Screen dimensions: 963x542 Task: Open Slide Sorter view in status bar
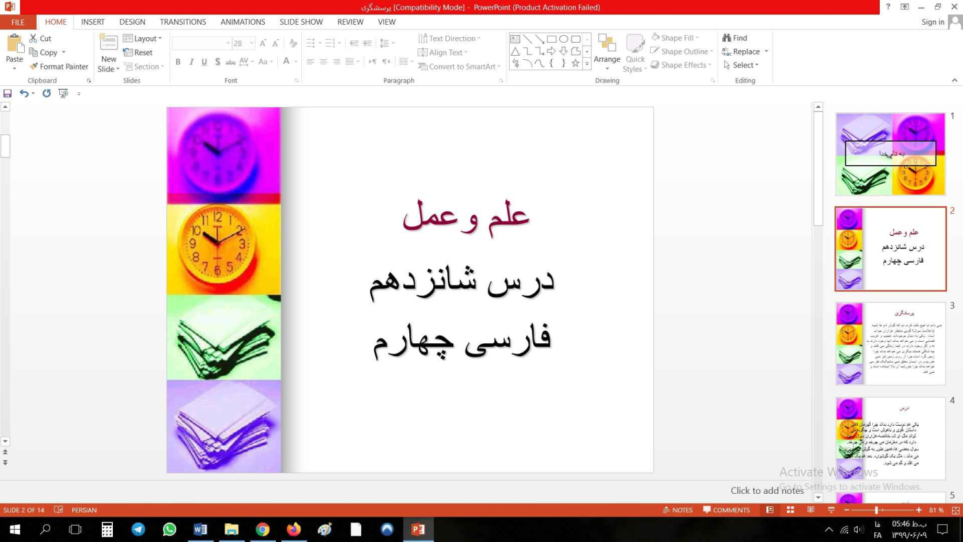790,510
